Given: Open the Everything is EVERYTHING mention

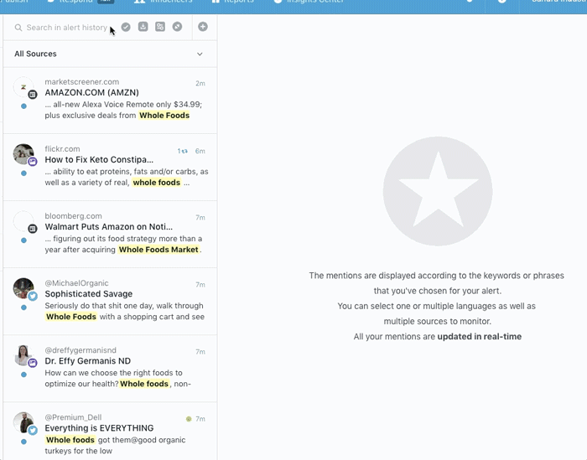Looking at the screenshot, I should click(99, 428).
